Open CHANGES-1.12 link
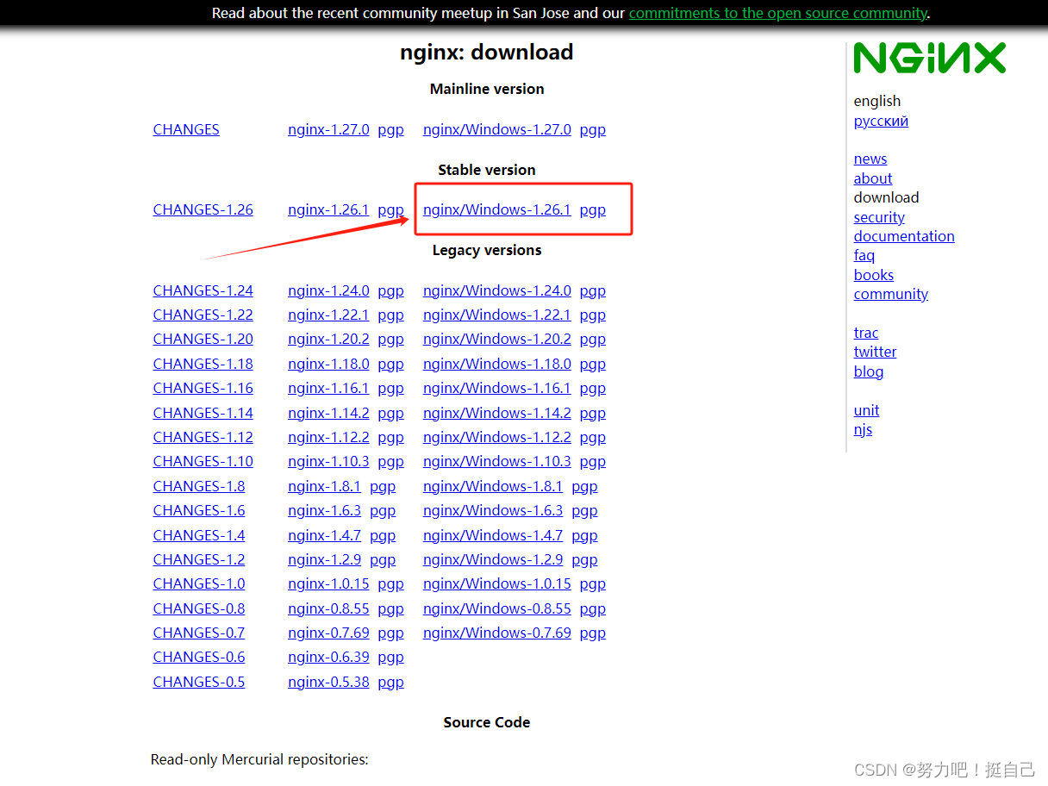 203,437
